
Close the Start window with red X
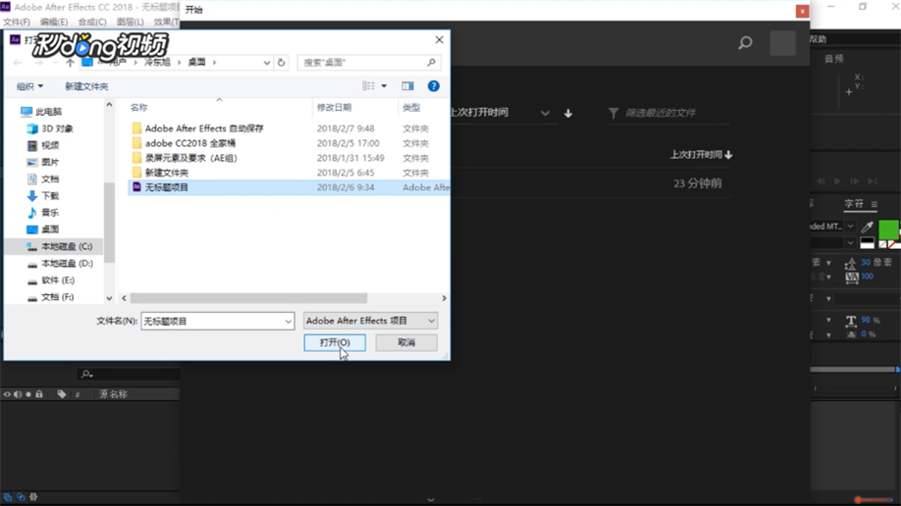802,11
